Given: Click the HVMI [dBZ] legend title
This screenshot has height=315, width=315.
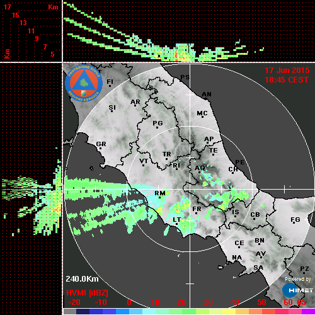Looking at the screenshot, I should coord(87,293).
